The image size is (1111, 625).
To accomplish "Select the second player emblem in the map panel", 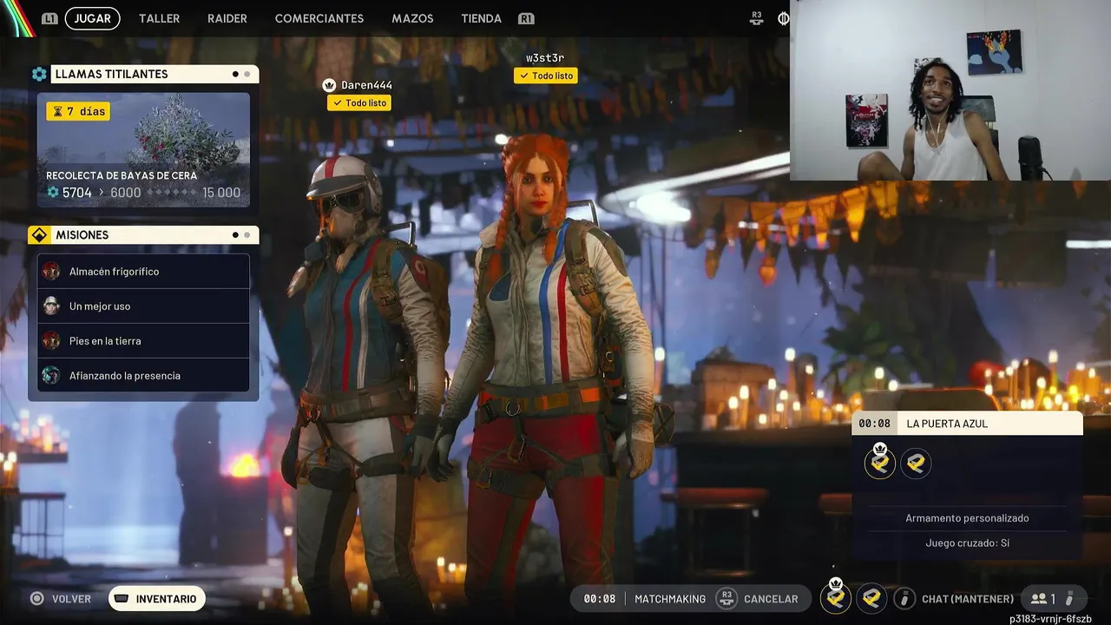I will point(916,464).
